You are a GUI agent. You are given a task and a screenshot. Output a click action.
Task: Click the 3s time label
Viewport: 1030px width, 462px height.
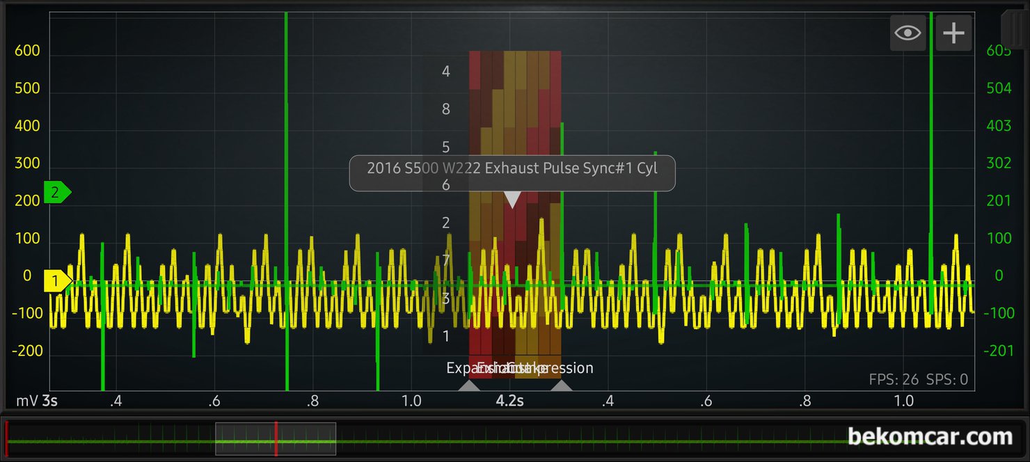[50, 401]
